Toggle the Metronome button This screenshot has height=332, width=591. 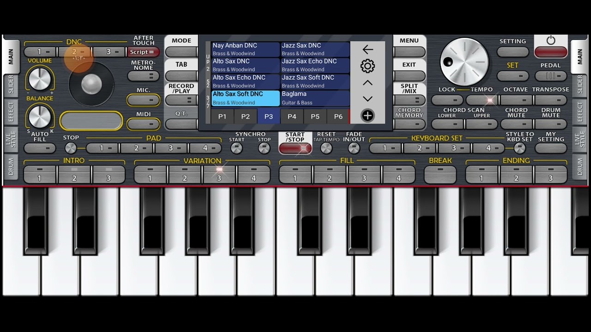click(x=144, y=76)
